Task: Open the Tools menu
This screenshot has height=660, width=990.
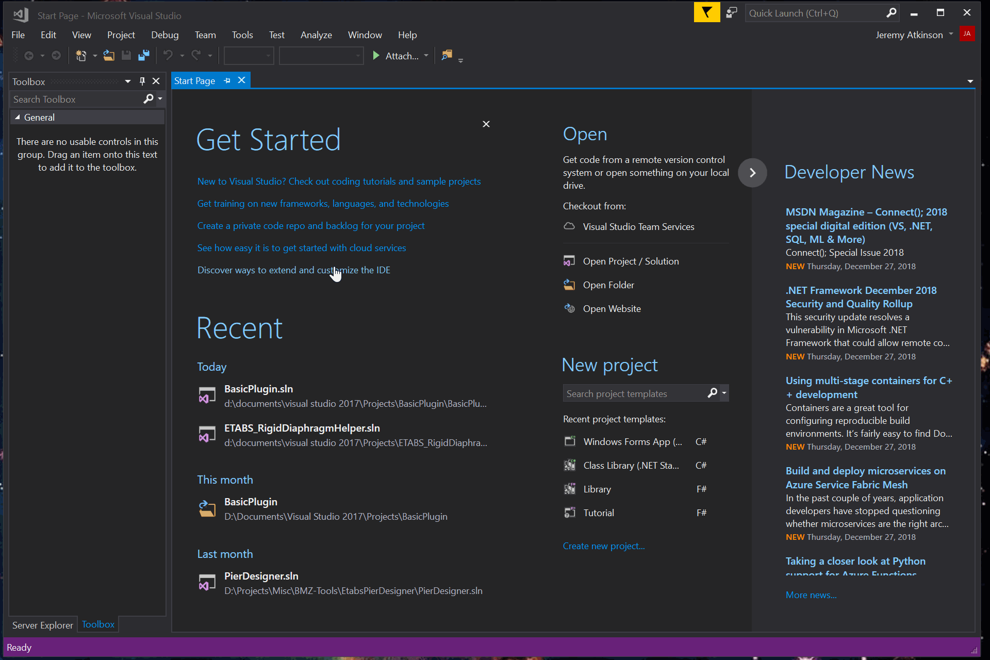Action: 242,35
